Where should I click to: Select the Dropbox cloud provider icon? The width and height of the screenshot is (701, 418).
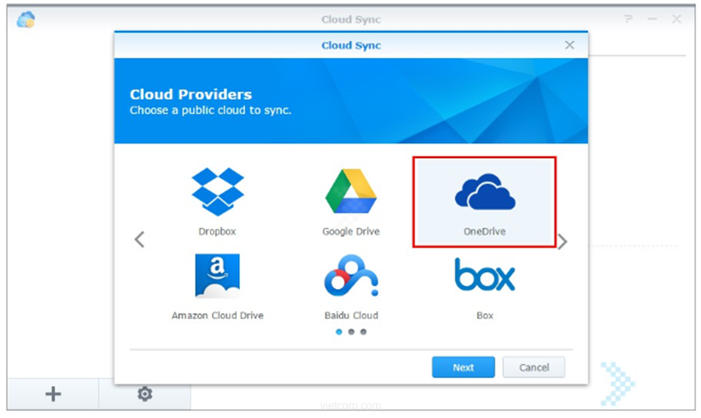pos(217,192)
